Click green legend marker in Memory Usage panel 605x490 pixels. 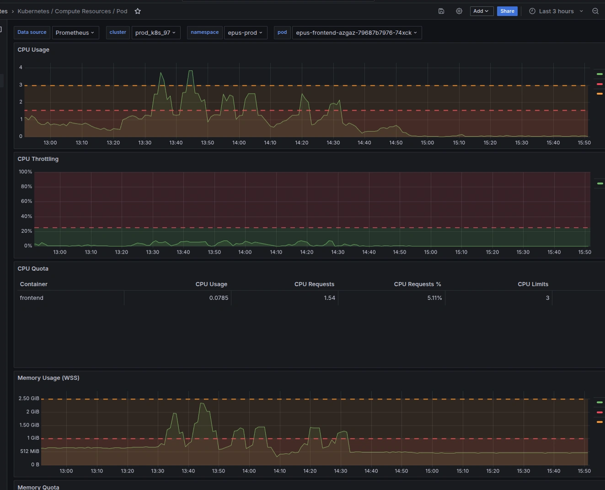[x=600, y=402]
